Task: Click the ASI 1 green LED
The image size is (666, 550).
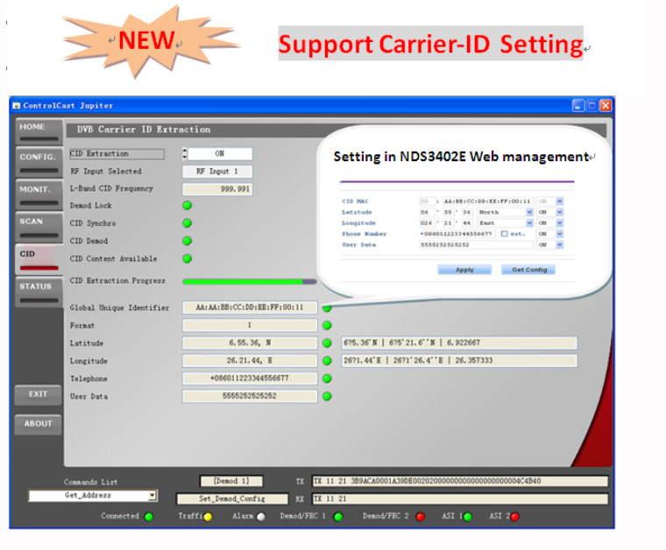Action: pyautogui.click(x=468, y=517)
